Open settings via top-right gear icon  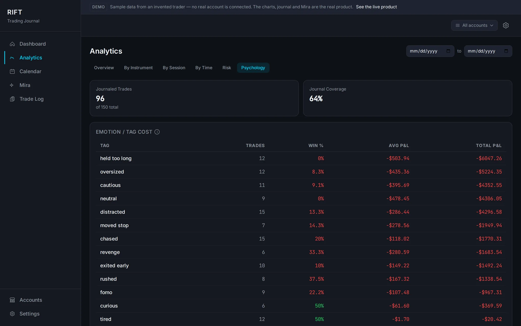coord(506,25)
